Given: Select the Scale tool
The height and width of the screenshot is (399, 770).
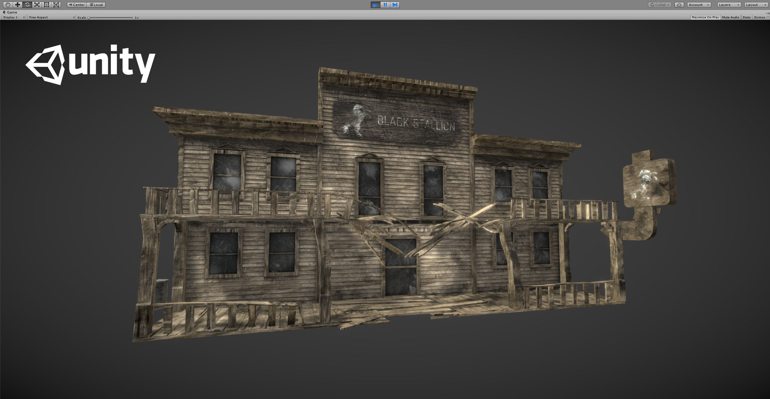Looking at the screenshot, I should pyautogui.click(x=37, y=5).
